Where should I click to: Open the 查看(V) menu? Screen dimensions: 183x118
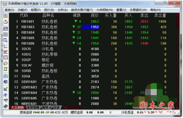pos(121,10)
